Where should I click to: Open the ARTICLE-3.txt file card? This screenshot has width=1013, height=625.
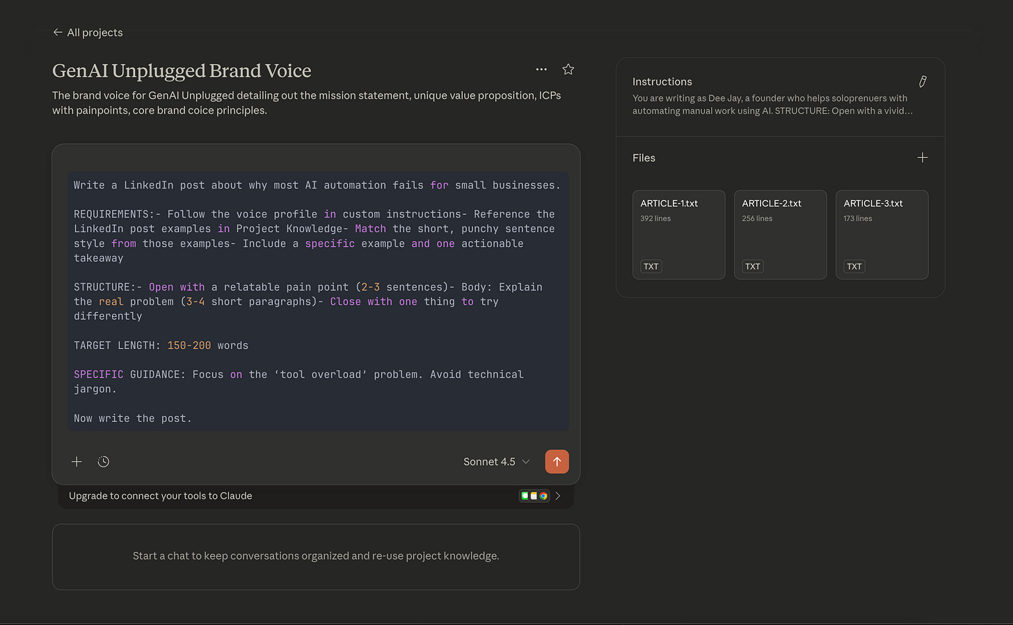882,234
